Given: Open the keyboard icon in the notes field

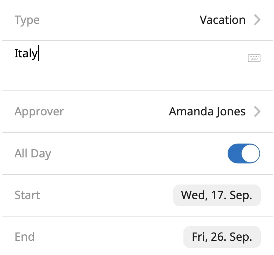Looking at the screenshot, I should [x=254, y=58].
